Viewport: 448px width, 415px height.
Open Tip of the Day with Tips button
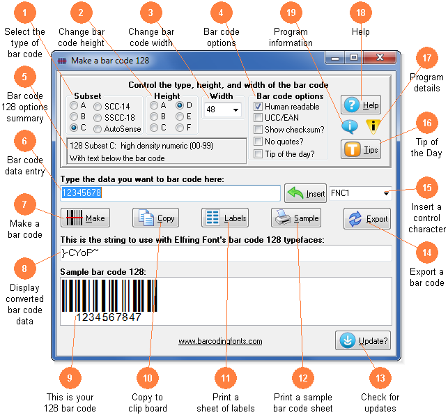[361, 149]
